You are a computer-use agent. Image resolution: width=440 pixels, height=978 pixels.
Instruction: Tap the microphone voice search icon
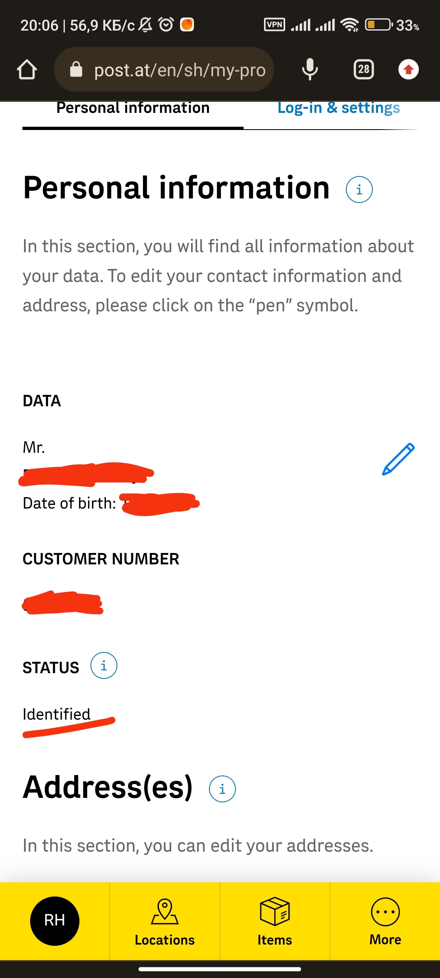(x=310, y=70)
